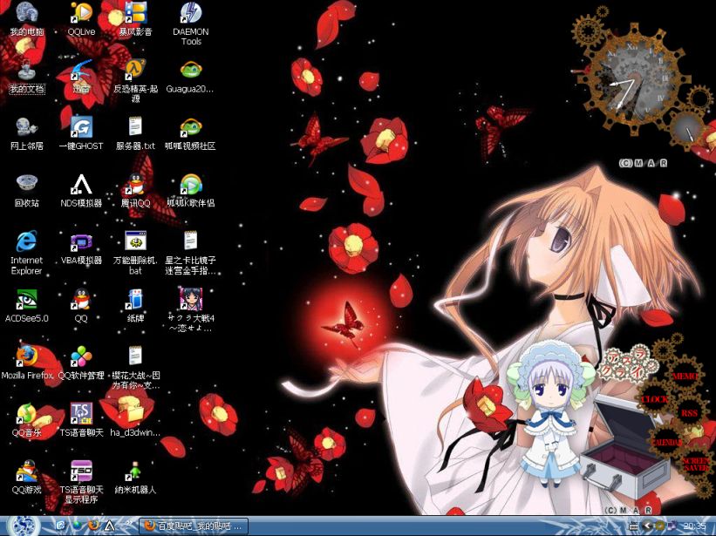The image size is (716, 536).
Task: Expand quick launch overflow chevron
Action: click(x=128, y=523)
